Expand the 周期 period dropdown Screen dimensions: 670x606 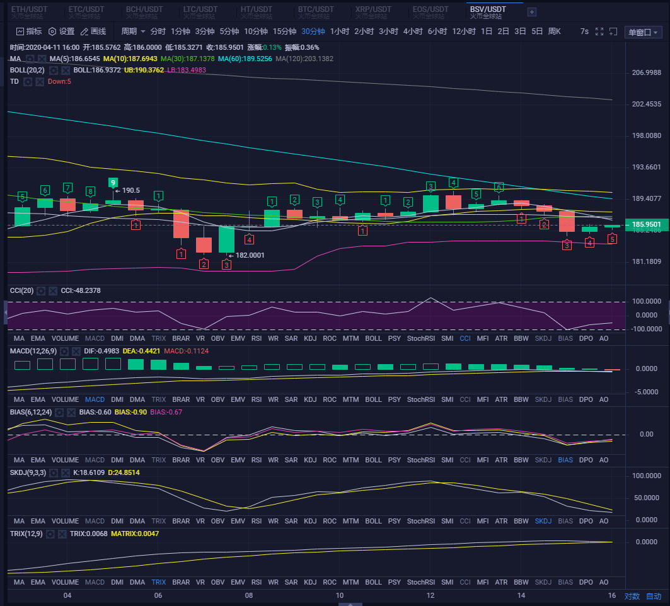(133, 31)
